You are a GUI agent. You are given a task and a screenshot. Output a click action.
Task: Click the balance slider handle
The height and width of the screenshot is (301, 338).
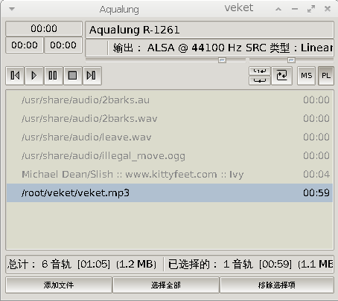(x=291, y=60)
